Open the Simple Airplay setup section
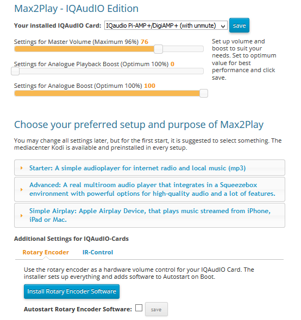 pos(149,215)
